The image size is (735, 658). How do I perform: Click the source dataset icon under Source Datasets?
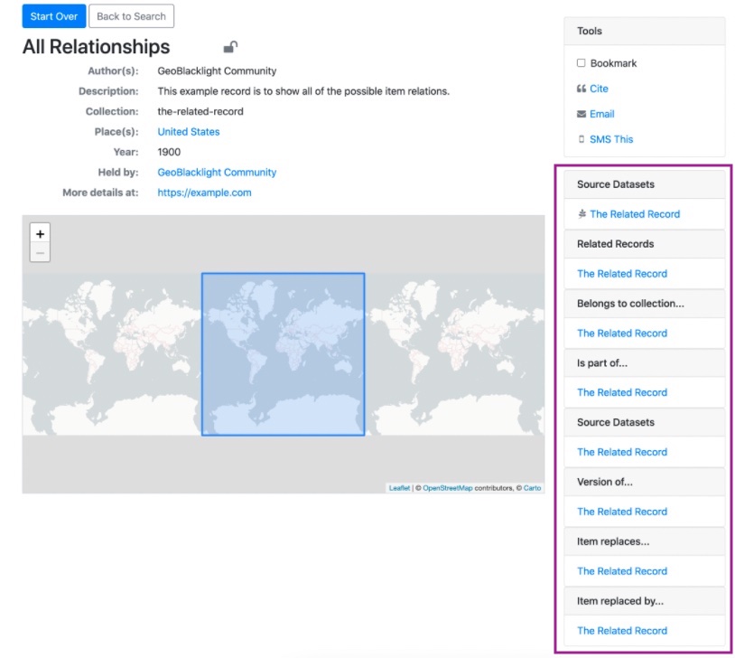click(x=581, y=214)
